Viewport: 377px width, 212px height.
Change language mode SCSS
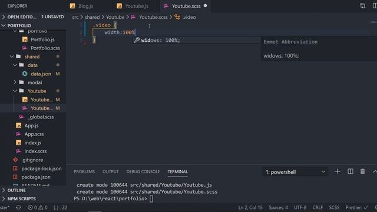(x=334, y=207)
